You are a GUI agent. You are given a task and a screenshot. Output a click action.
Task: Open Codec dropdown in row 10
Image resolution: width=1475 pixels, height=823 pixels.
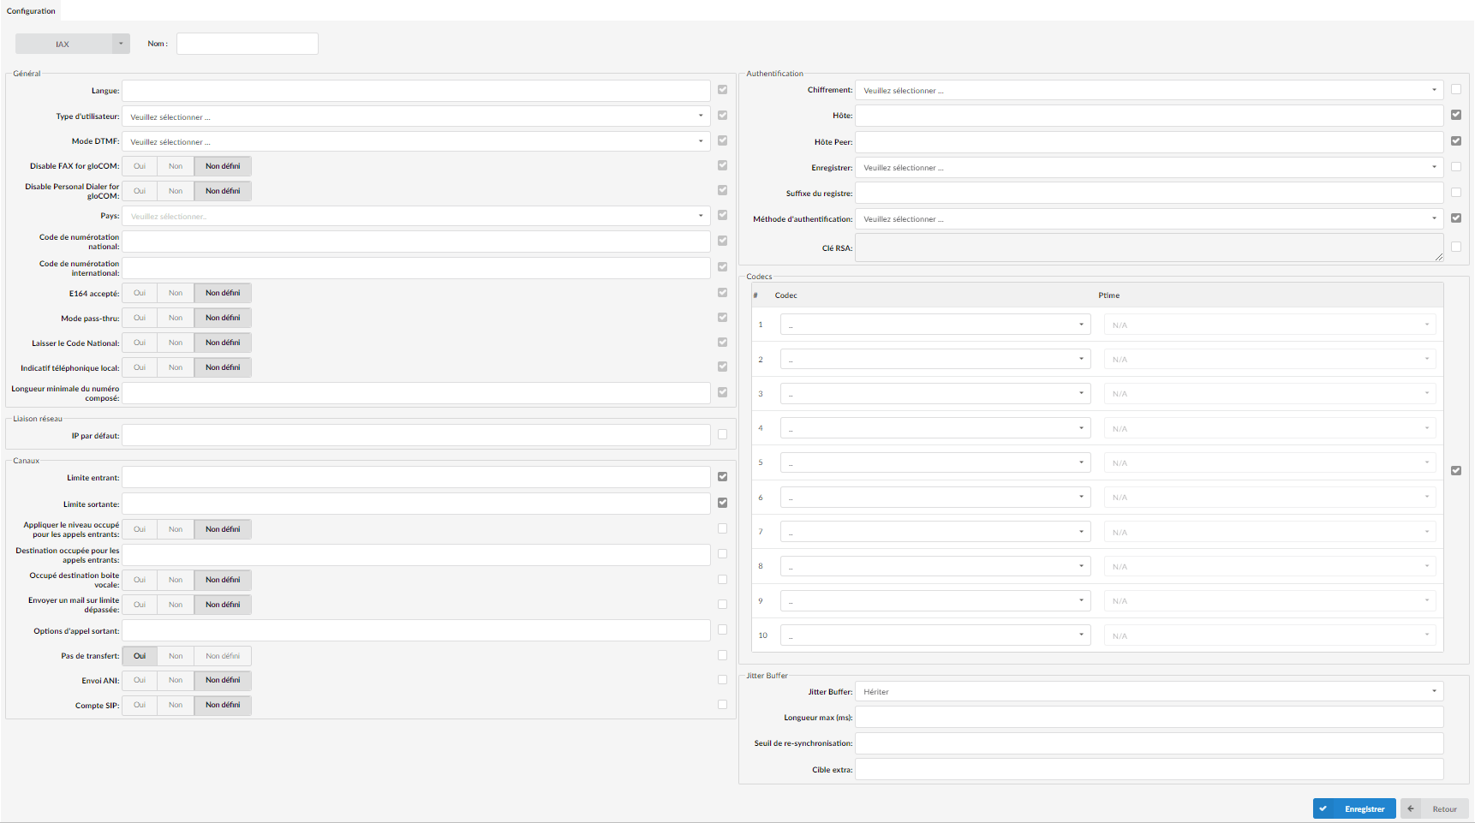pyautogui.click(x=935, y=635)
